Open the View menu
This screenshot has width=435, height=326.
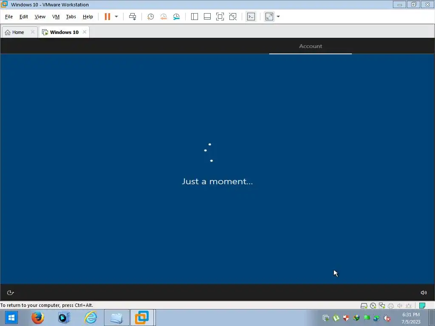point(40,17)
